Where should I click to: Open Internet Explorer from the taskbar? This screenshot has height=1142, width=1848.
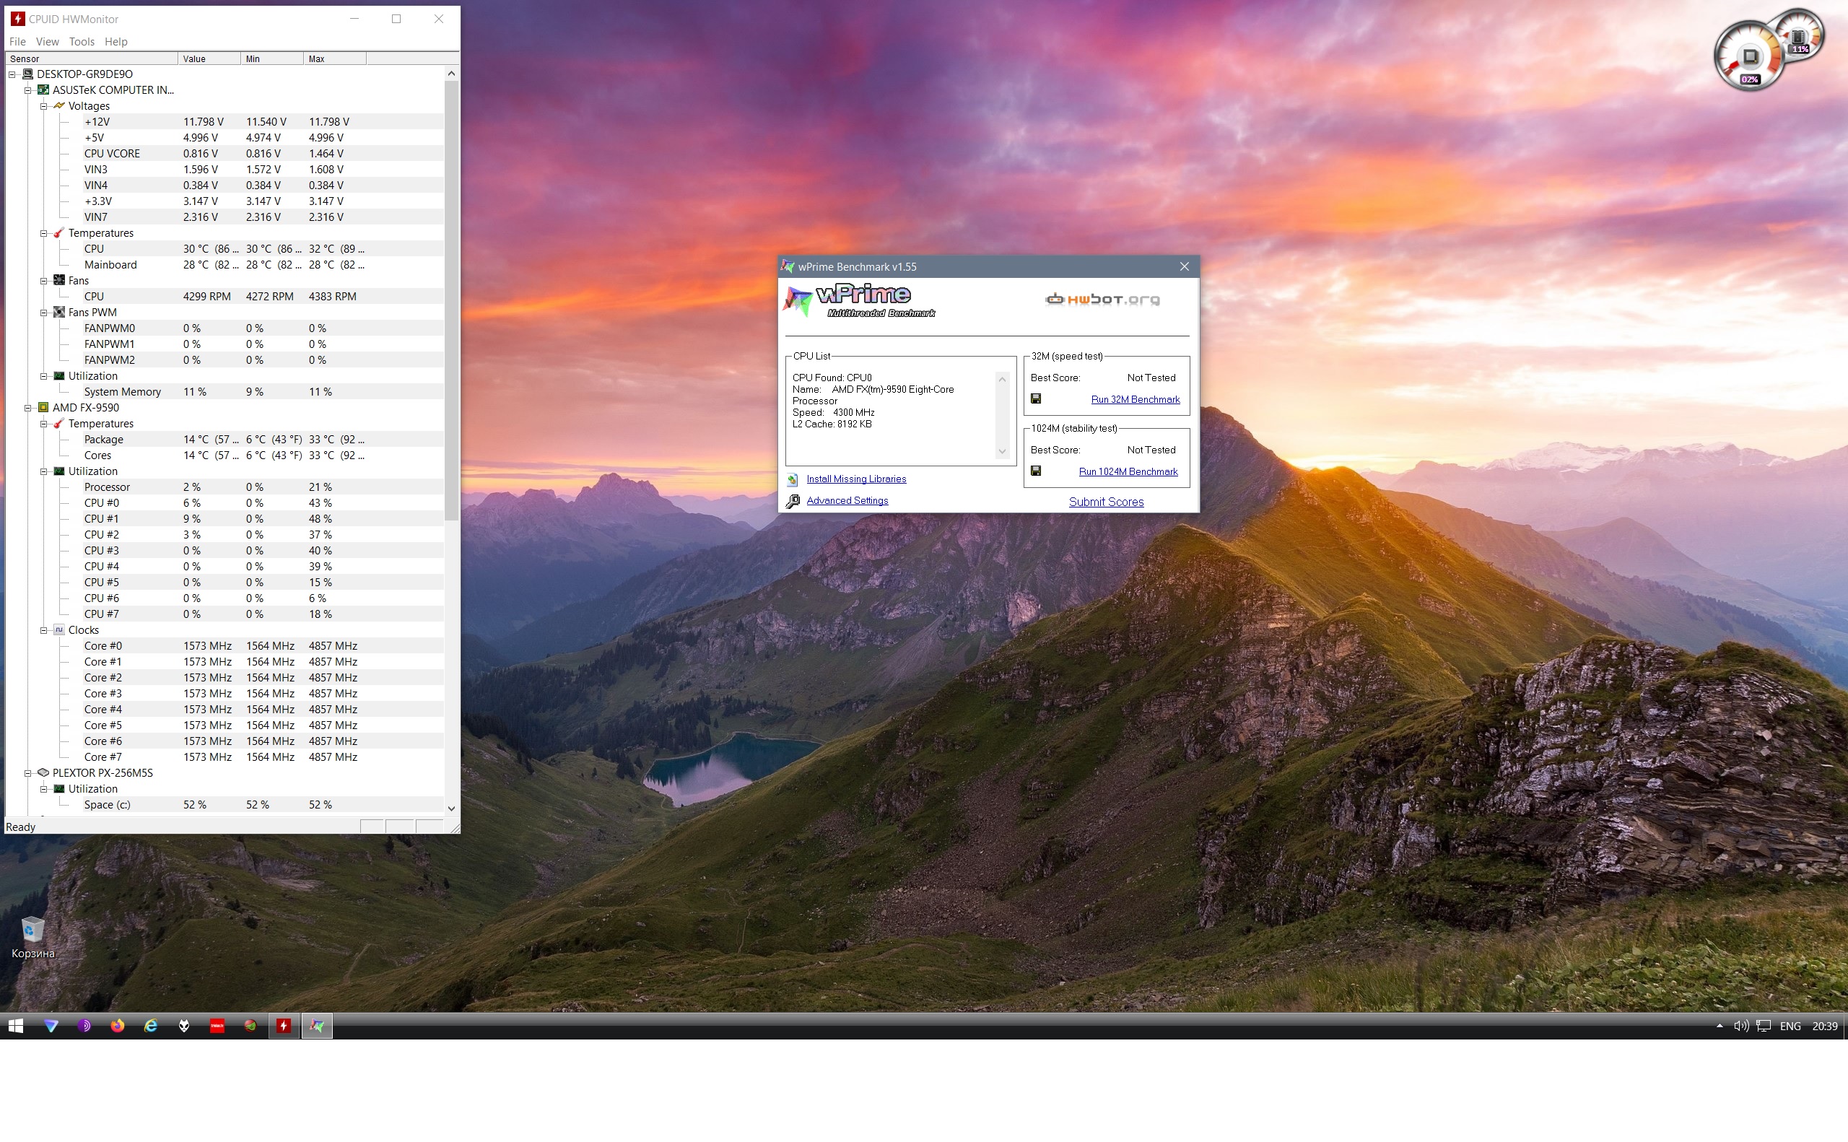150,1026
